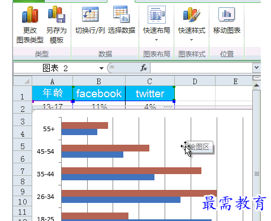
Task: Click the 年龄 header cell
Action: (53, 93)
